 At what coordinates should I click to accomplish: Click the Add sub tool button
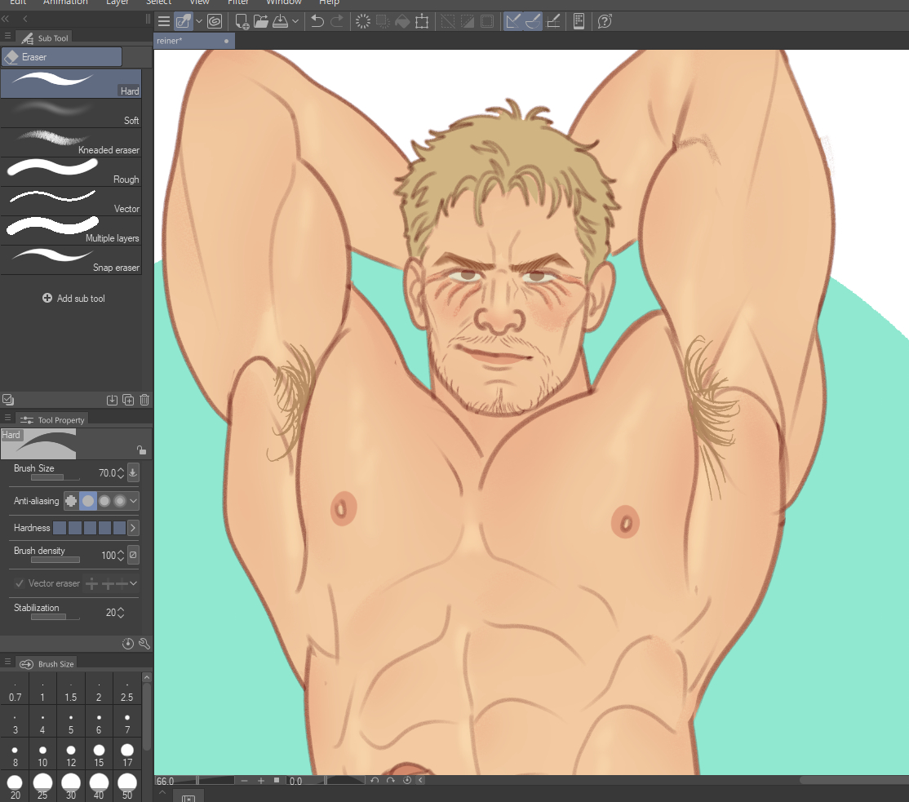coord(73,299)
